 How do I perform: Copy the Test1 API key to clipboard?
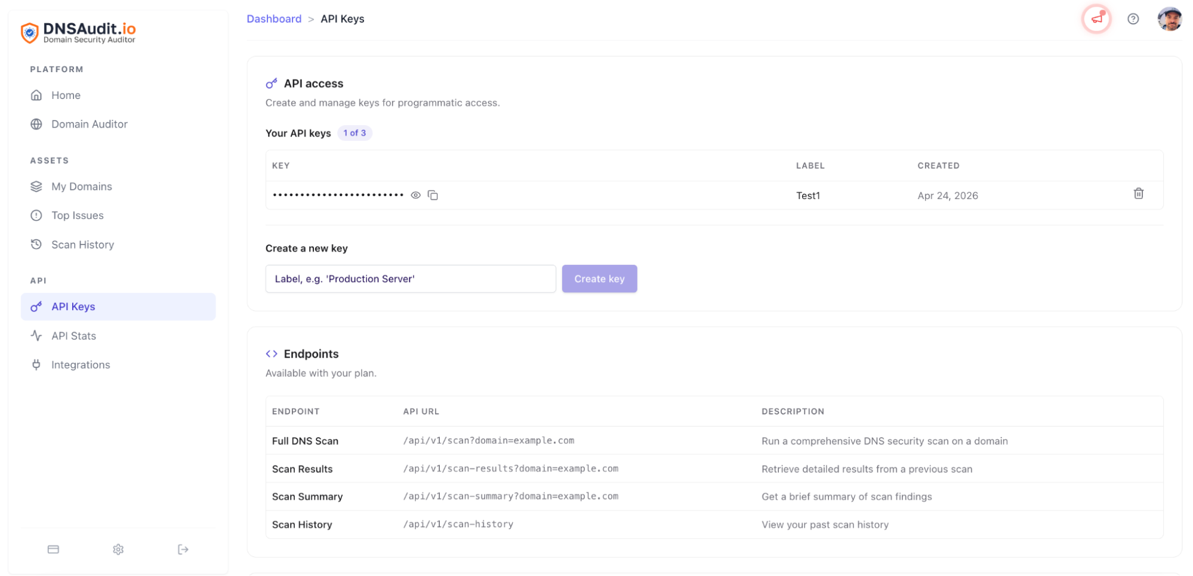(x=433, y=195)
